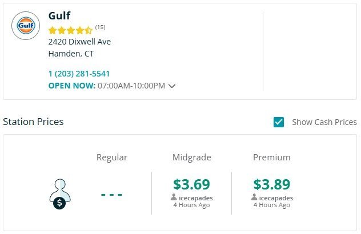Expand the opening hours chevron
The width and height of the screenshot is (361, 234).
172,86
